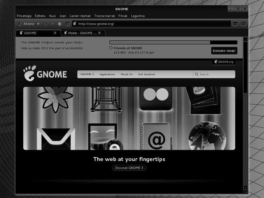Click "The web at your fingertips" heading
This screenshot has width=264, height=198.
129,159
